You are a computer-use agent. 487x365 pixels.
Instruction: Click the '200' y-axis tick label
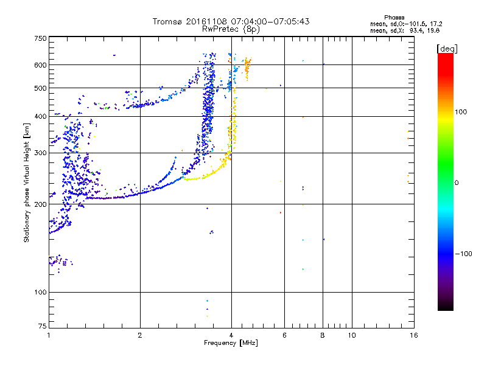[x=40, y=204]
